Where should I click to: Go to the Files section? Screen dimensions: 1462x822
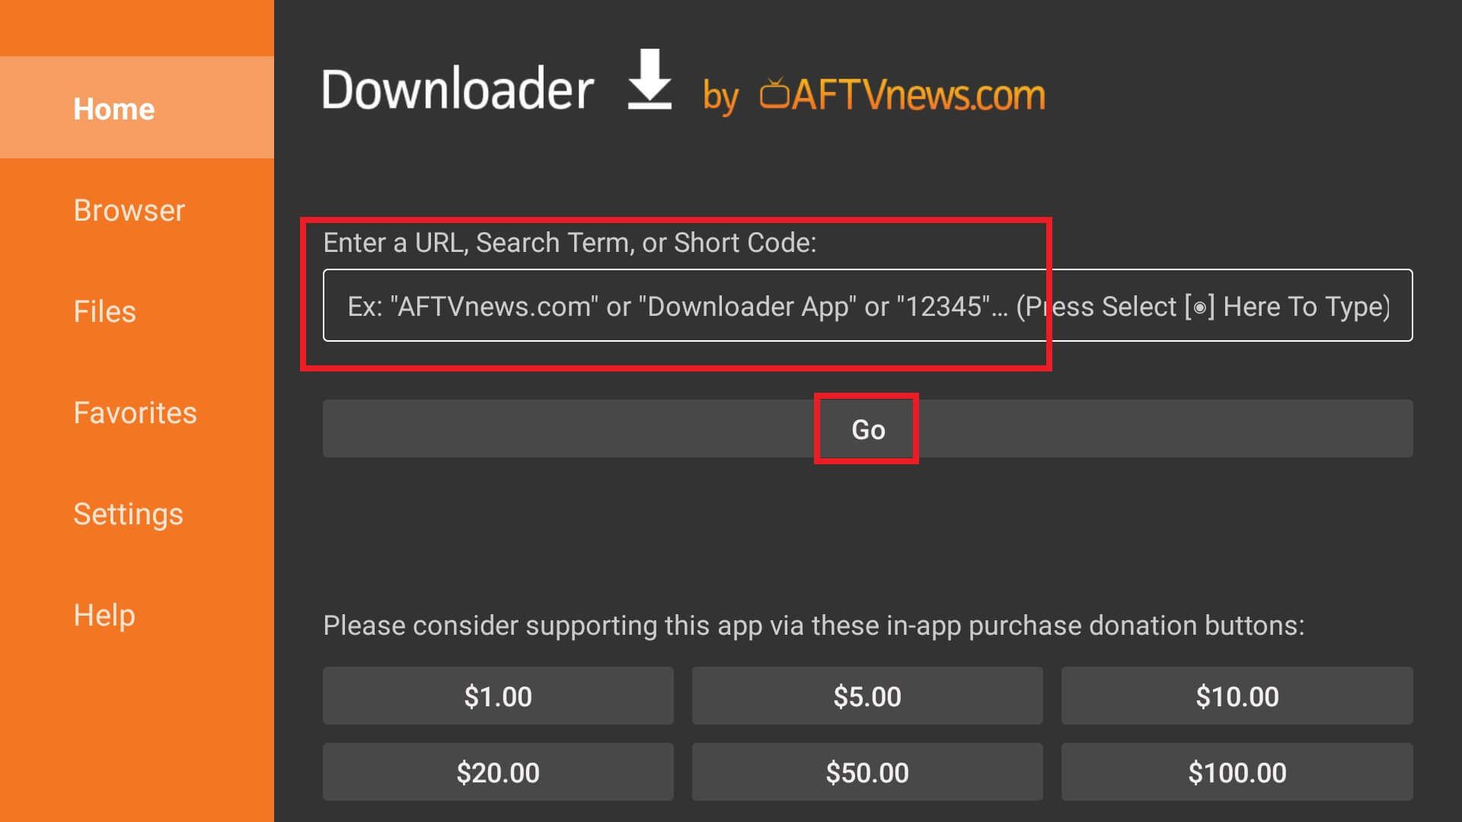tap(104, 311)
